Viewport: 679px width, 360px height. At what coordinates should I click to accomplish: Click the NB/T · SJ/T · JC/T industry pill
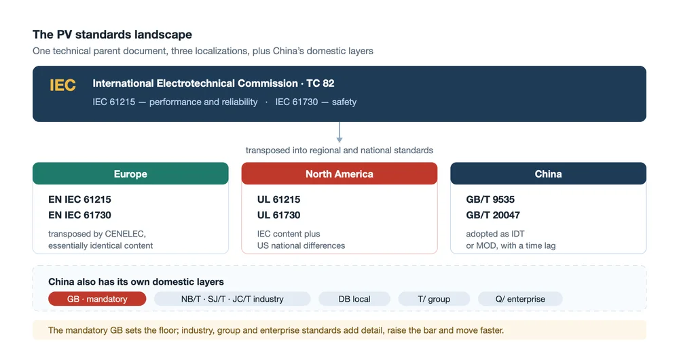pos(232,298)
